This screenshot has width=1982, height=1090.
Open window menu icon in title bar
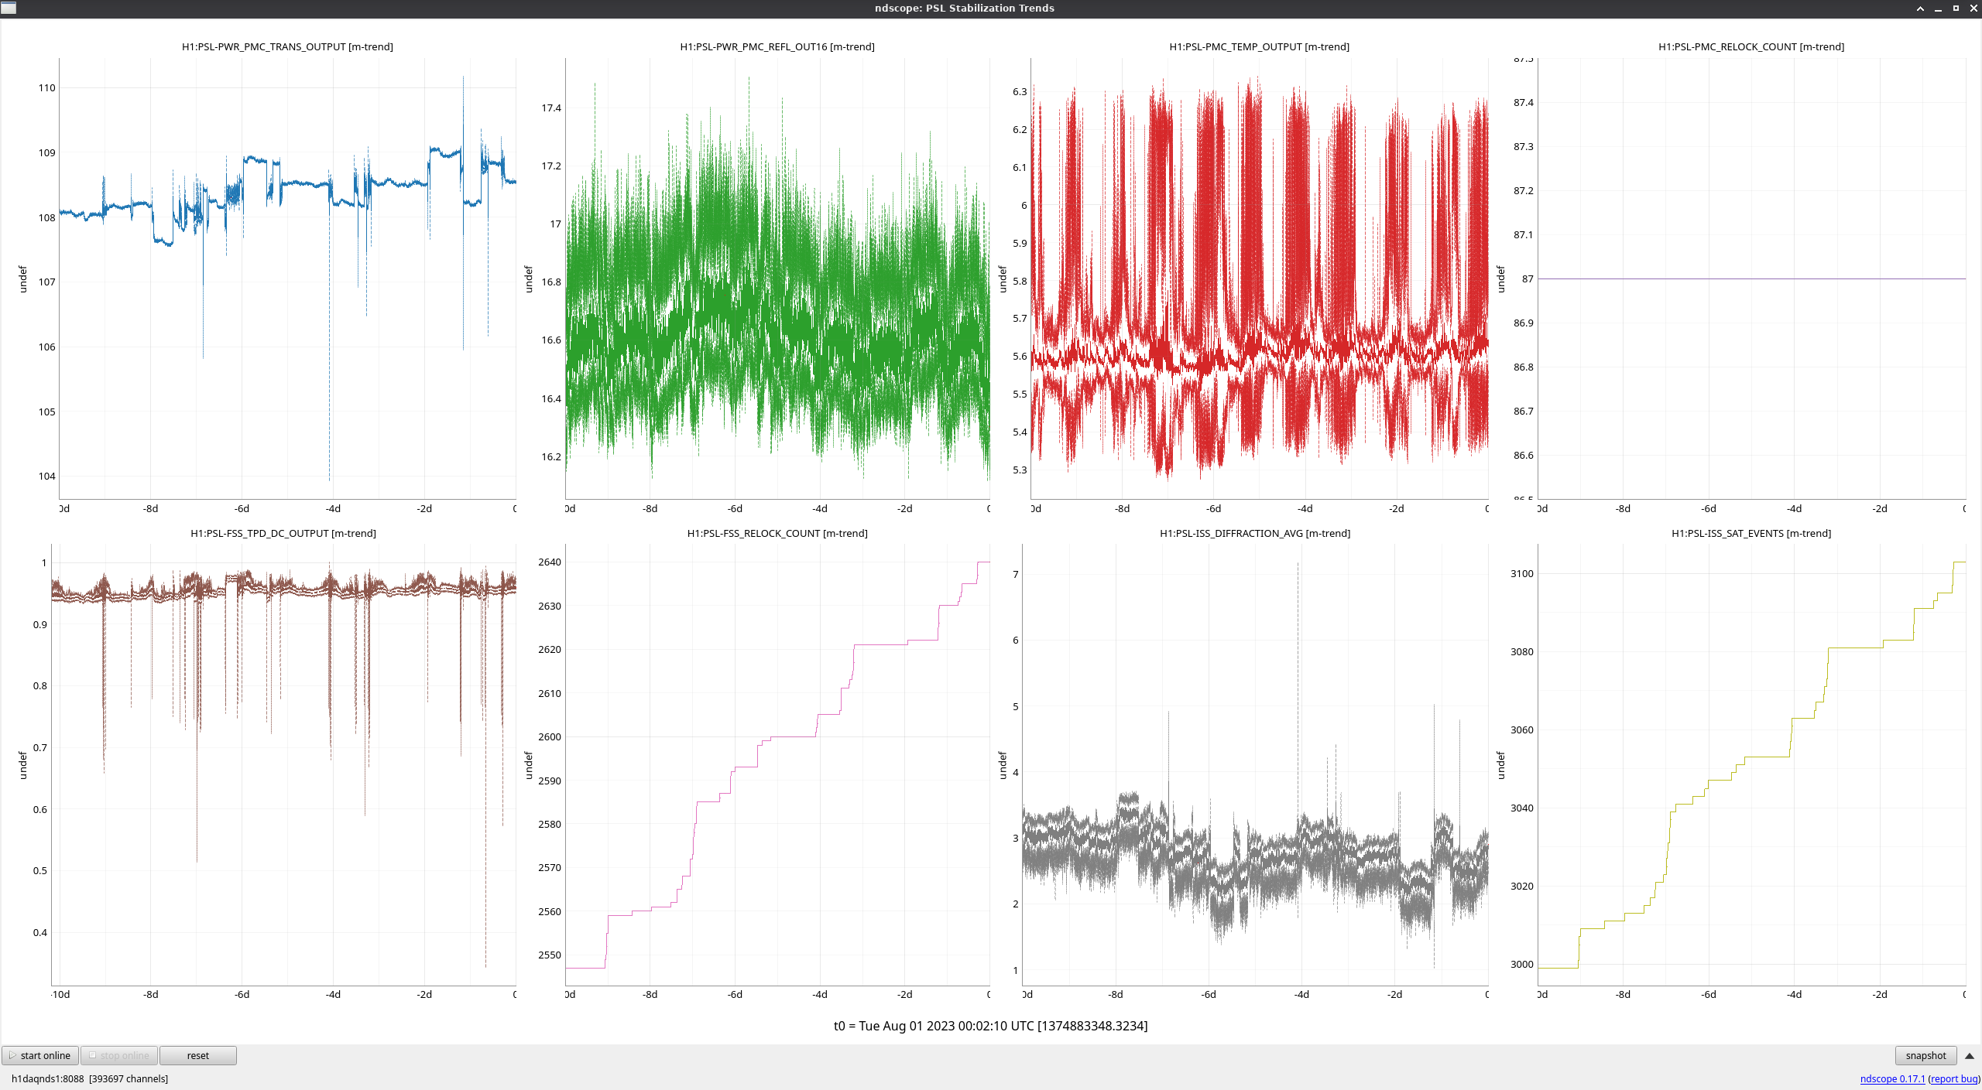(9, 8)
